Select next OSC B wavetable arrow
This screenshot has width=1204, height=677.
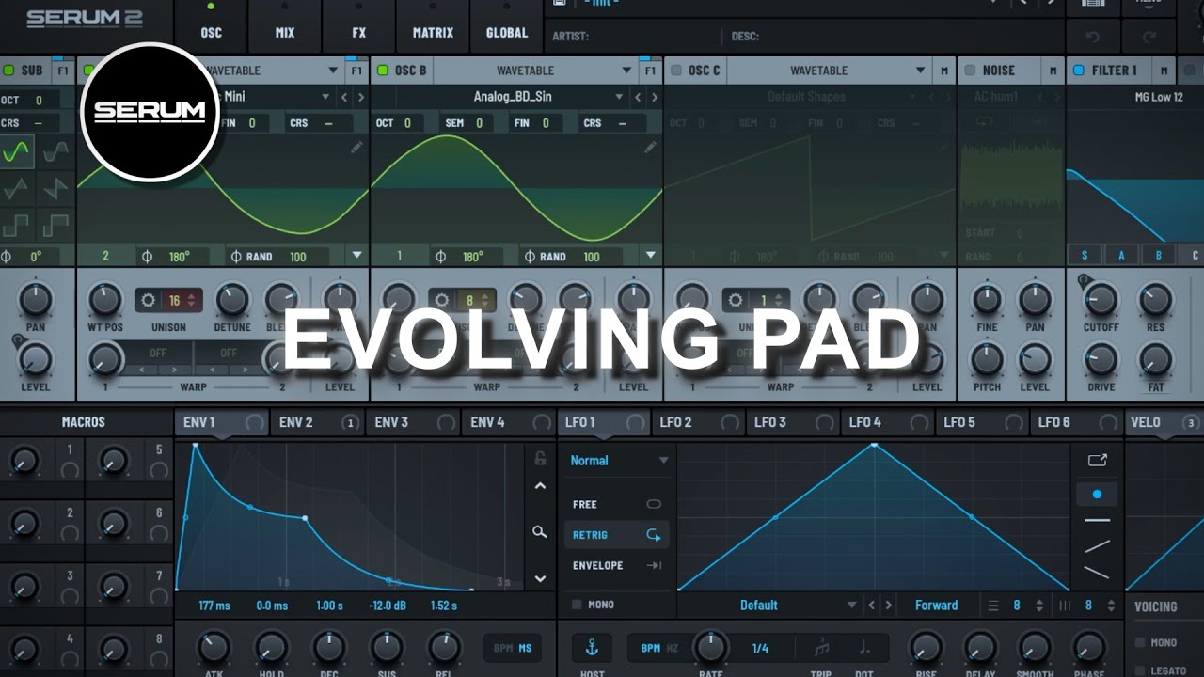point(654,97)
